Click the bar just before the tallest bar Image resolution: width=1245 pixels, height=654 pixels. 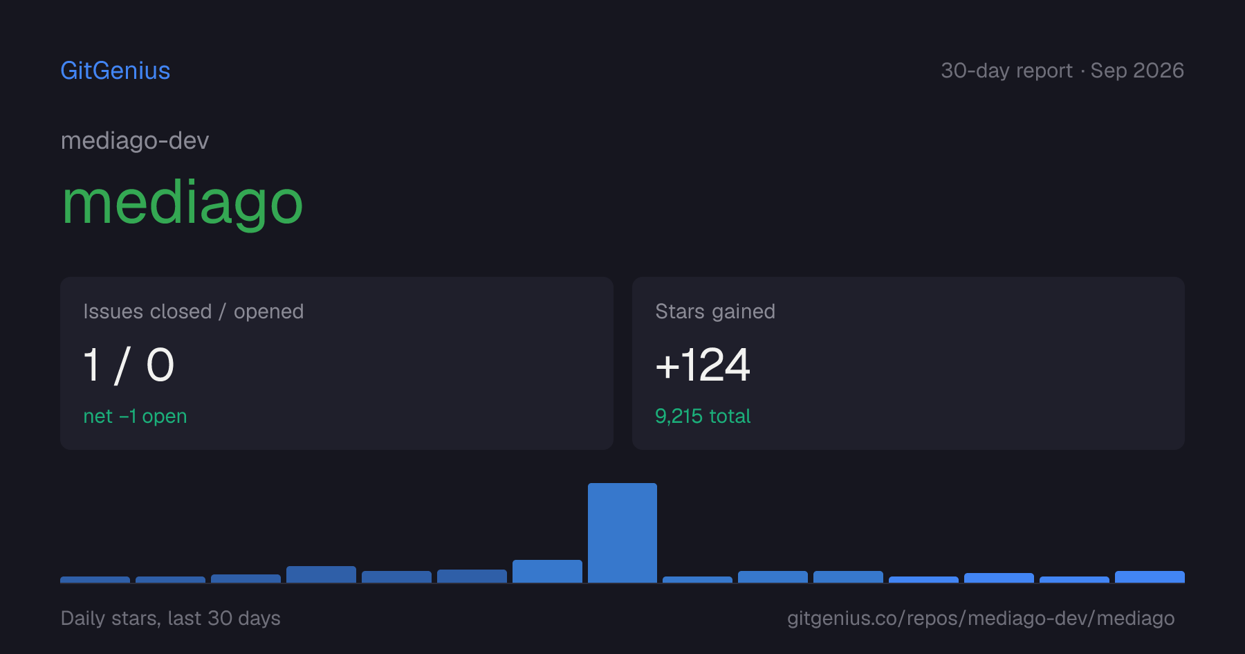point(547,572)
